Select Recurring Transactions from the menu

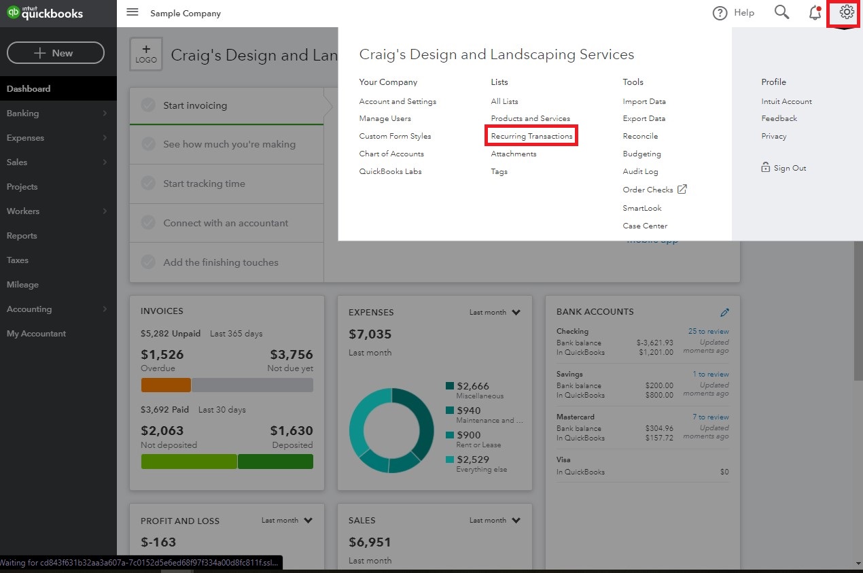click(x=531, y=136)
